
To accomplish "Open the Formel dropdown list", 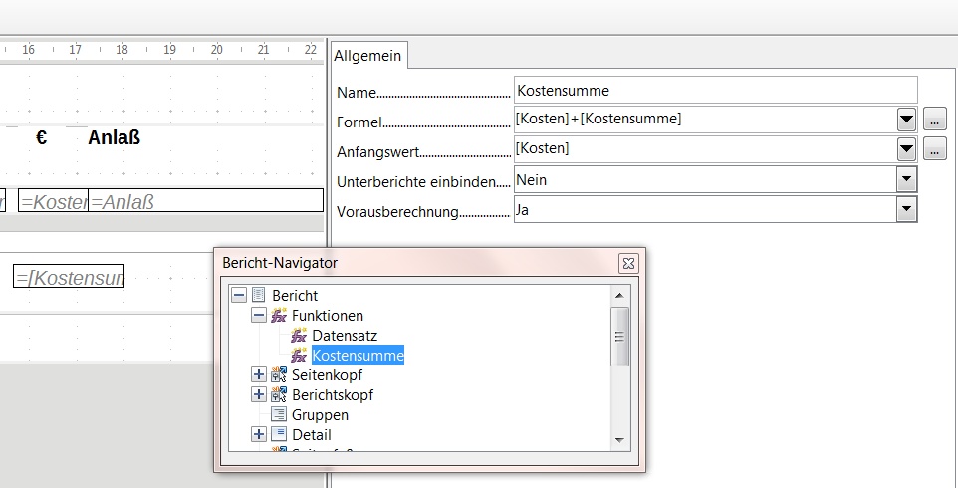I will click(906, 120).
